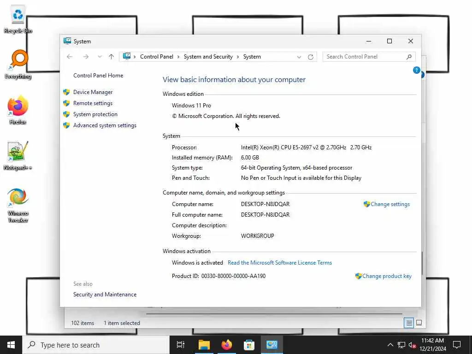Select the Notepad++ desktop shortcut

(x=18, y=156)
